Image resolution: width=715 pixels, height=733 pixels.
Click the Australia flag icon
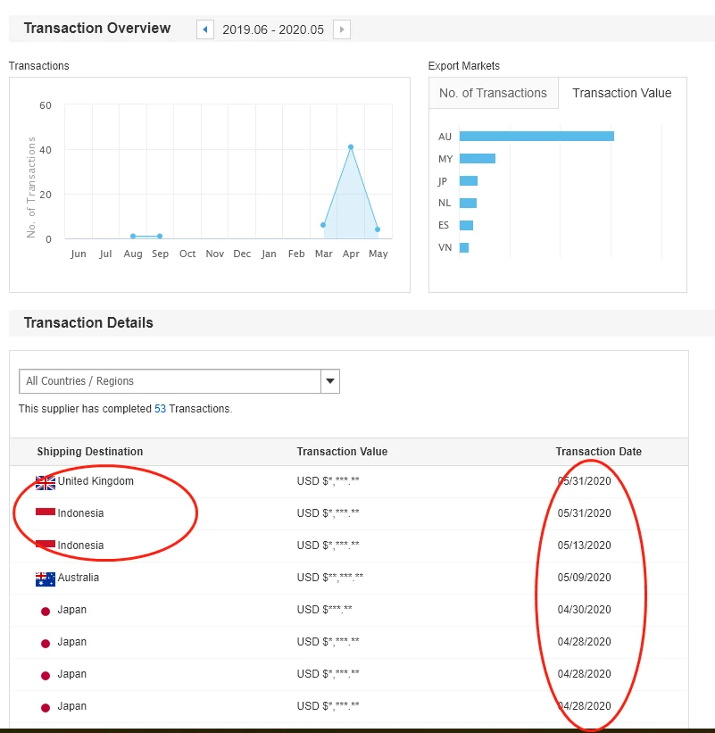pyautogui.click(x=46, y=579)
